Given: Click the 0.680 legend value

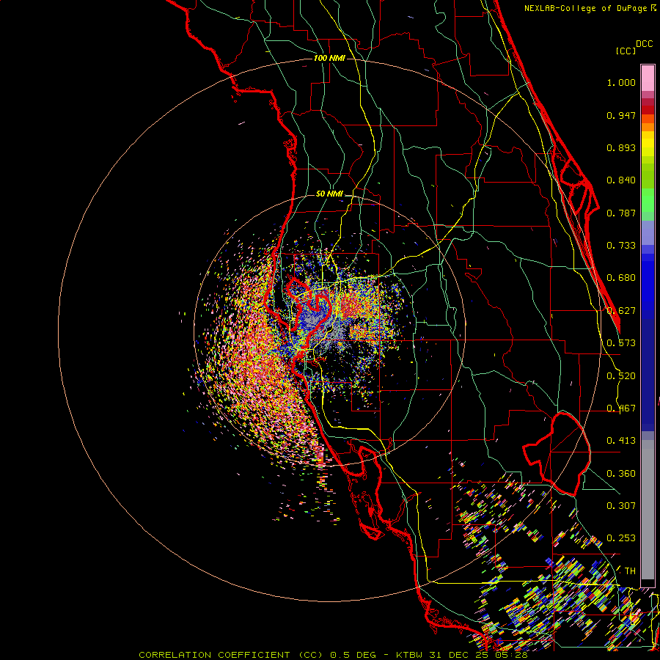Looking at the screenshot, I should pos(621,278).
